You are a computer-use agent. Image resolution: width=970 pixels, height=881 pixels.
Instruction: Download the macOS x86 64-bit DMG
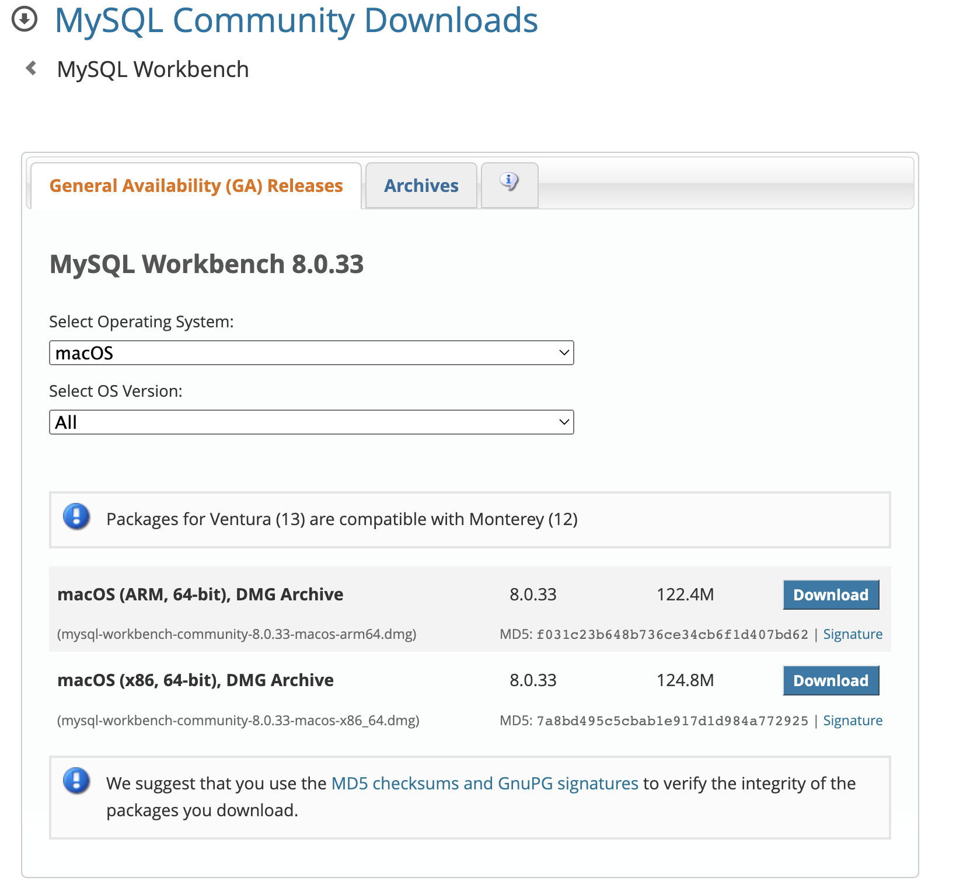pos(831,680)
